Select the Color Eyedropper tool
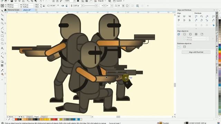This screenshot has height=124, width=221. (2, 70)
